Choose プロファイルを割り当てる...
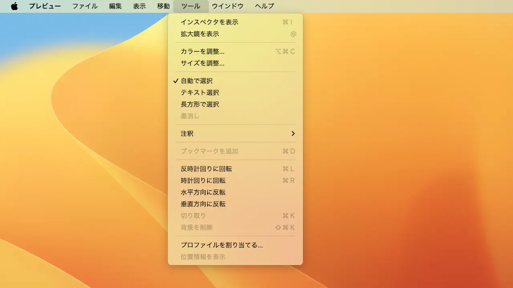The height and width of the screenshot is (288, 513). pyautogui.click(x=235, y=245)
